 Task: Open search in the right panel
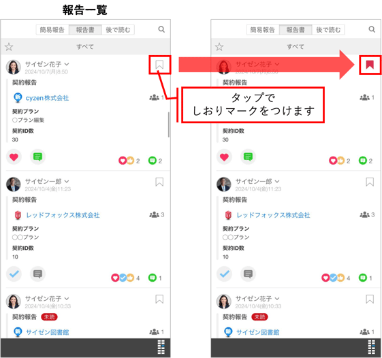tap(372, 29)
